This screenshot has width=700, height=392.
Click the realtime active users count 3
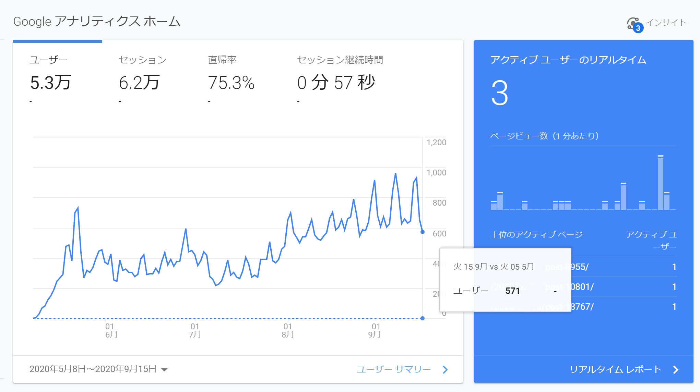pyautogui.click(x=499, y=93)
